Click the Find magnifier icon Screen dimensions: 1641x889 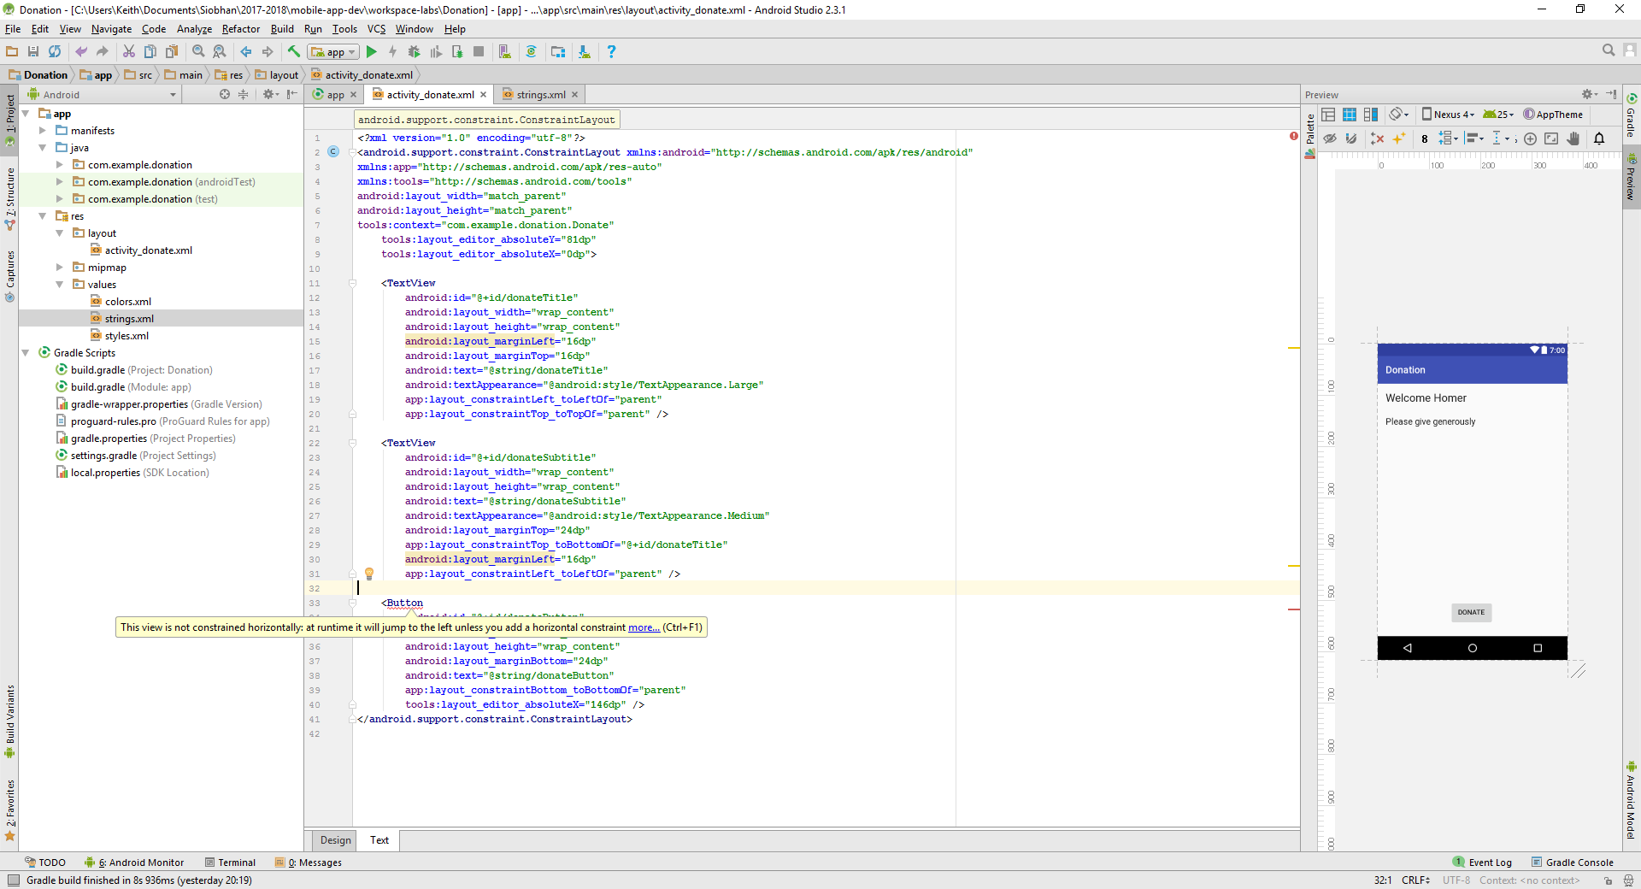[x=198, y=51]
